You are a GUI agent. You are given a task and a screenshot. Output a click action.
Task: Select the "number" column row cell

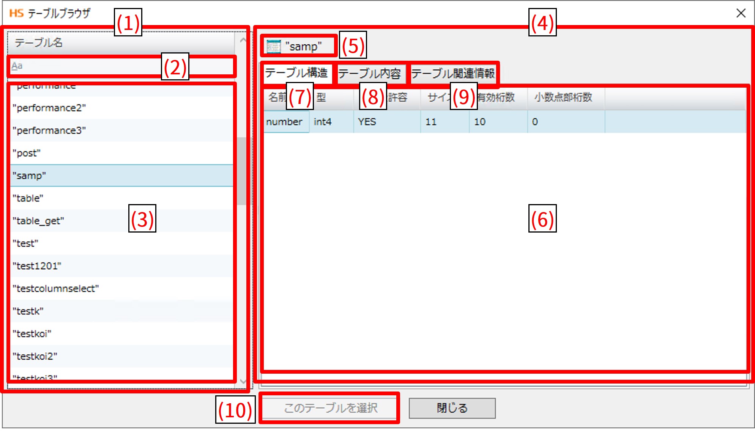click(285, 122)
